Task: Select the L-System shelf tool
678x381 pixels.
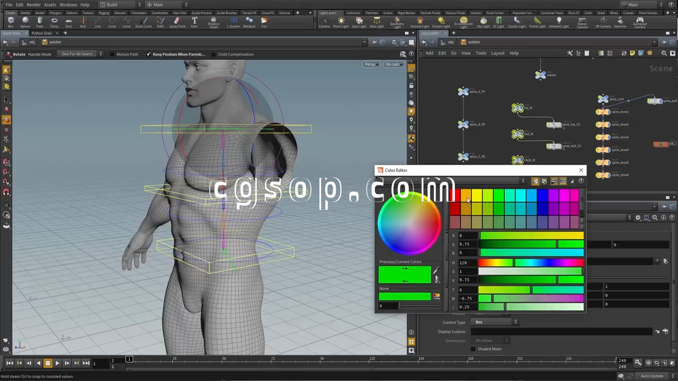Action: 233,22
